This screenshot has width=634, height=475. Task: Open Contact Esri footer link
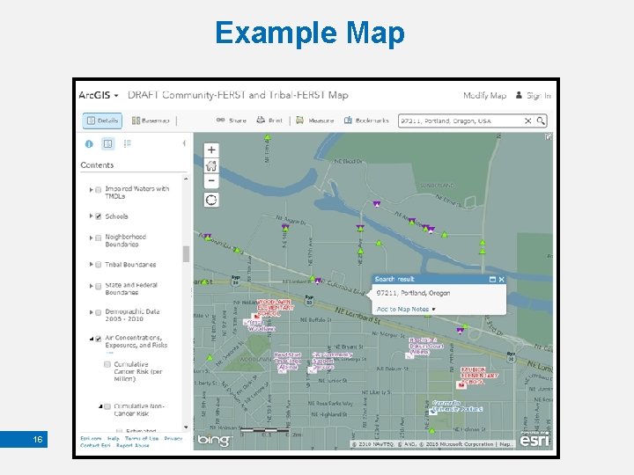pyautogui.click(x=95, y=445)
